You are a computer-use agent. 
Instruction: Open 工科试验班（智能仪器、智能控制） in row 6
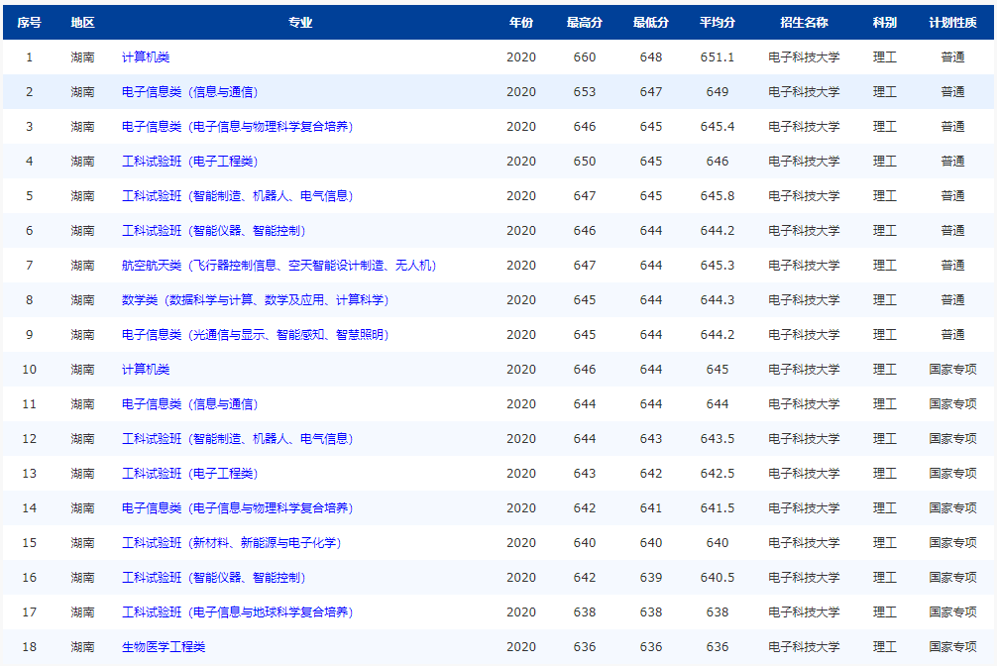click(x=214, y=230)
